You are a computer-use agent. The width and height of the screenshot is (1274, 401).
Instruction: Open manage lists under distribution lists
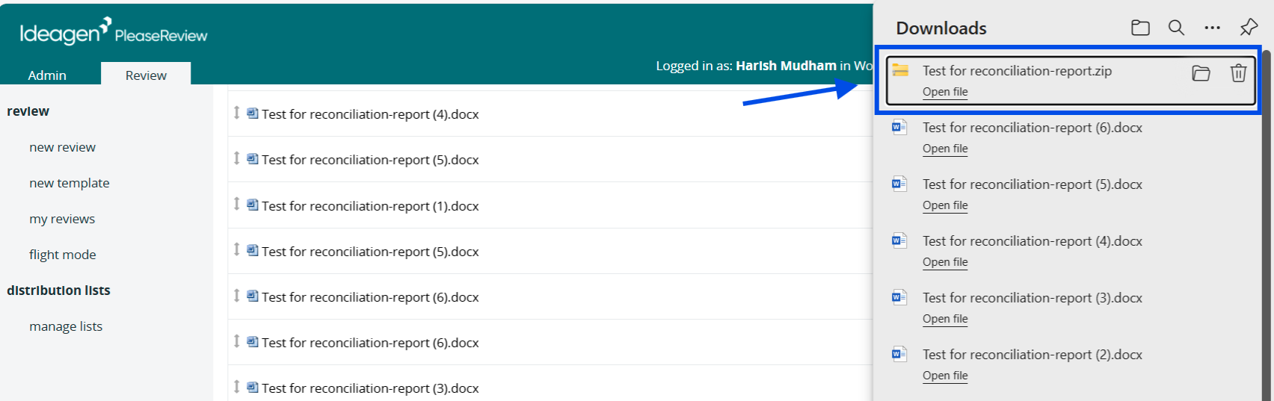point(66,326)
